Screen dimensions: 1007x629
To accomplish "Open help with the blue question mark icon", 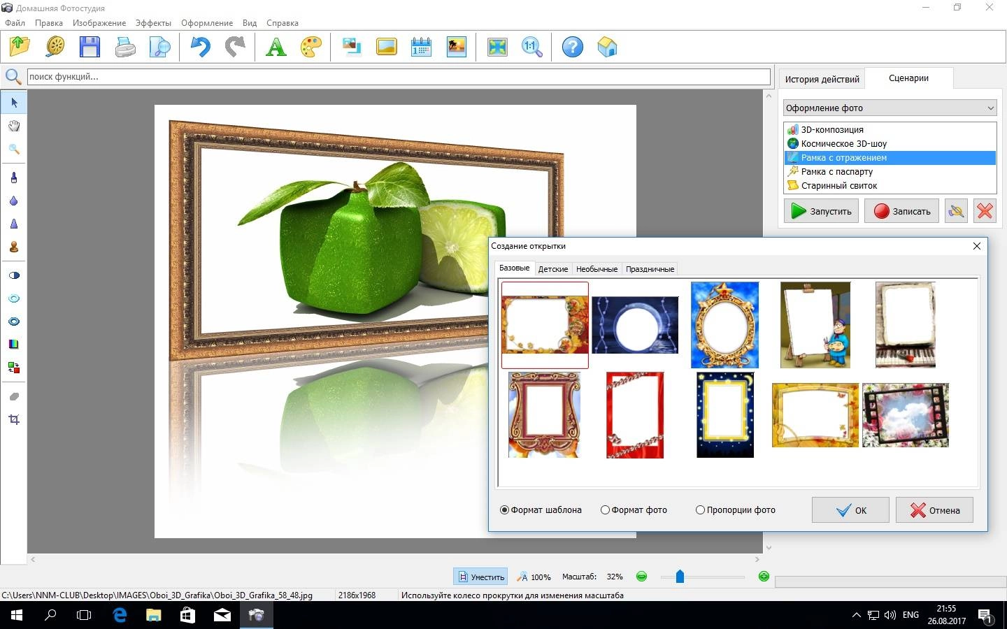I will (x=572, y=47).
